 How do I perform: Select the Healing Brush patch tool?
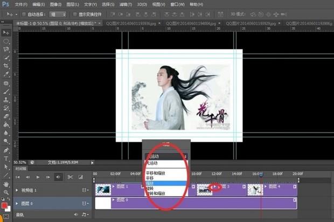click(6, 83)
